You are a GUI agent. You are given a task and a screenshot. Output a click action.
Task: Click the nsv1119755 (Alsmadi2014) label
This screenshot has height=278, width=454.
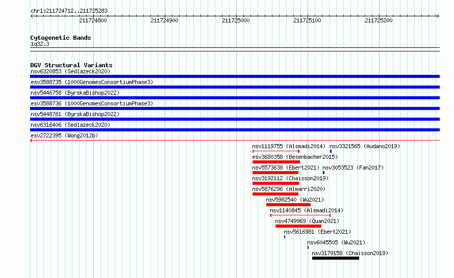pos(289,146)
